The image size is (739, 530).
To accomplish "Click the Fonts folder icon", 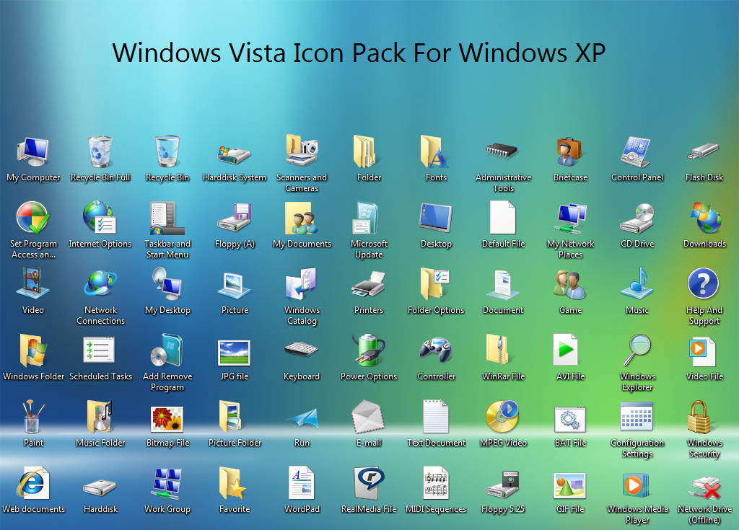I will [435, 151].
